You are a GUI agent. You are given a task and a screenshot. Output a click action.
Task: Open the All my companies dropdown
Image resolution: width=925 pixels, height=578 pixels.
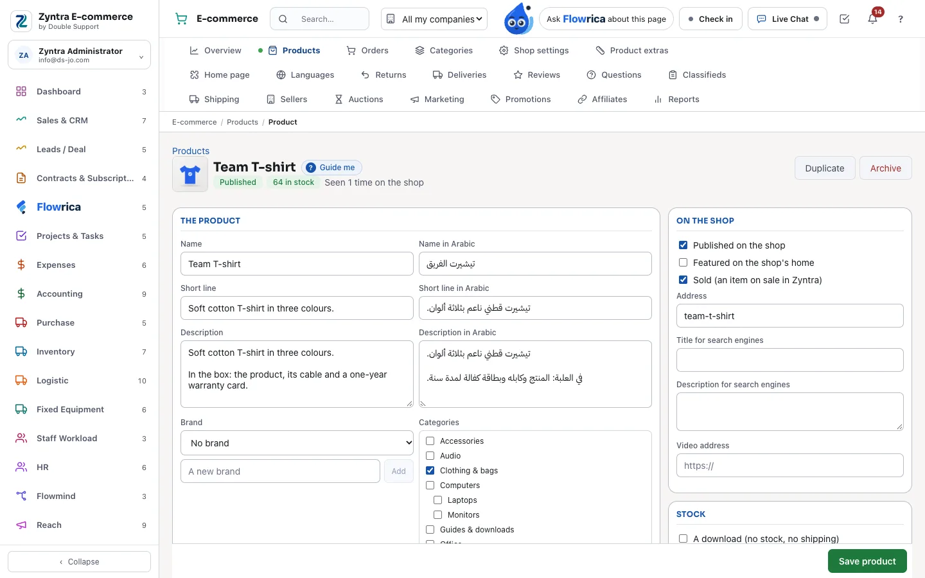point(434,19)
